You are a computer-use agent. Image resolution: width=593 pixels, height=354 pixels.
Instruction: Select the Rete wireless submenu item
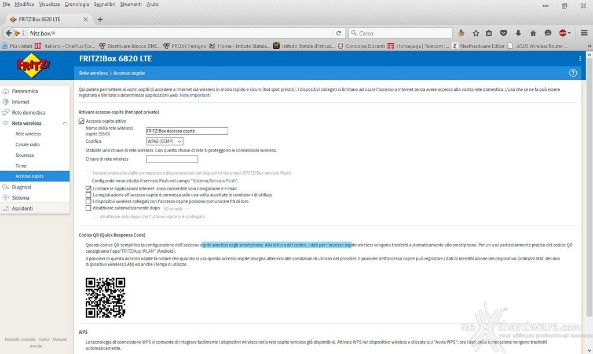pyautogui.click(x=28, y=134)
